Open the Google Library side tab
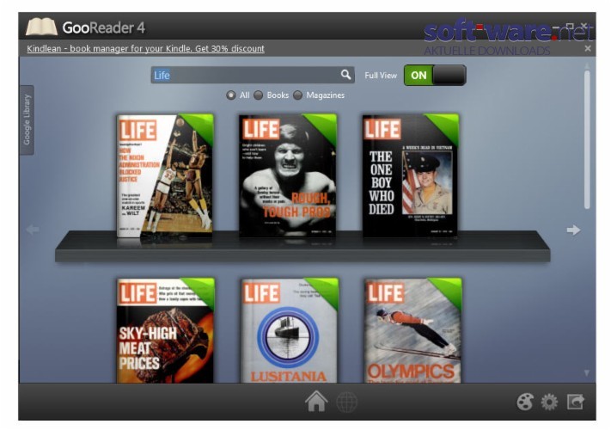 27,120
